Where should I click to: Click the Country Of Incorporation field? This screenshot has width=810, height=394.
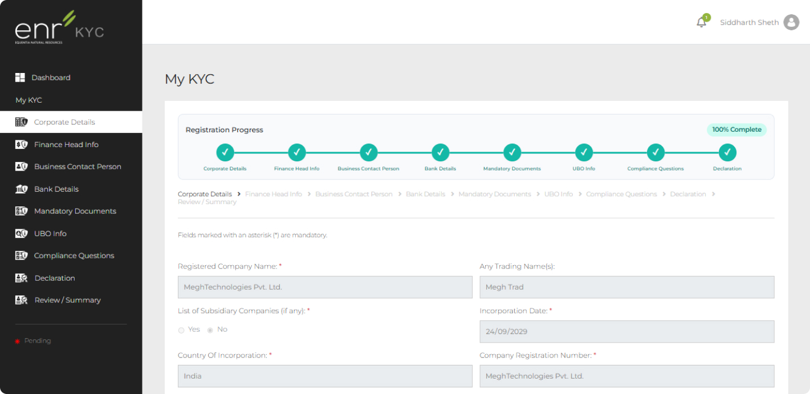pyautogui.click(x=325, y=376)
